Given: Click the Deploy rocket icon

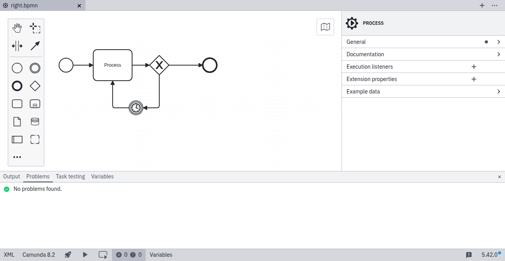Looking at the screenshot, I should pos(68,255).
